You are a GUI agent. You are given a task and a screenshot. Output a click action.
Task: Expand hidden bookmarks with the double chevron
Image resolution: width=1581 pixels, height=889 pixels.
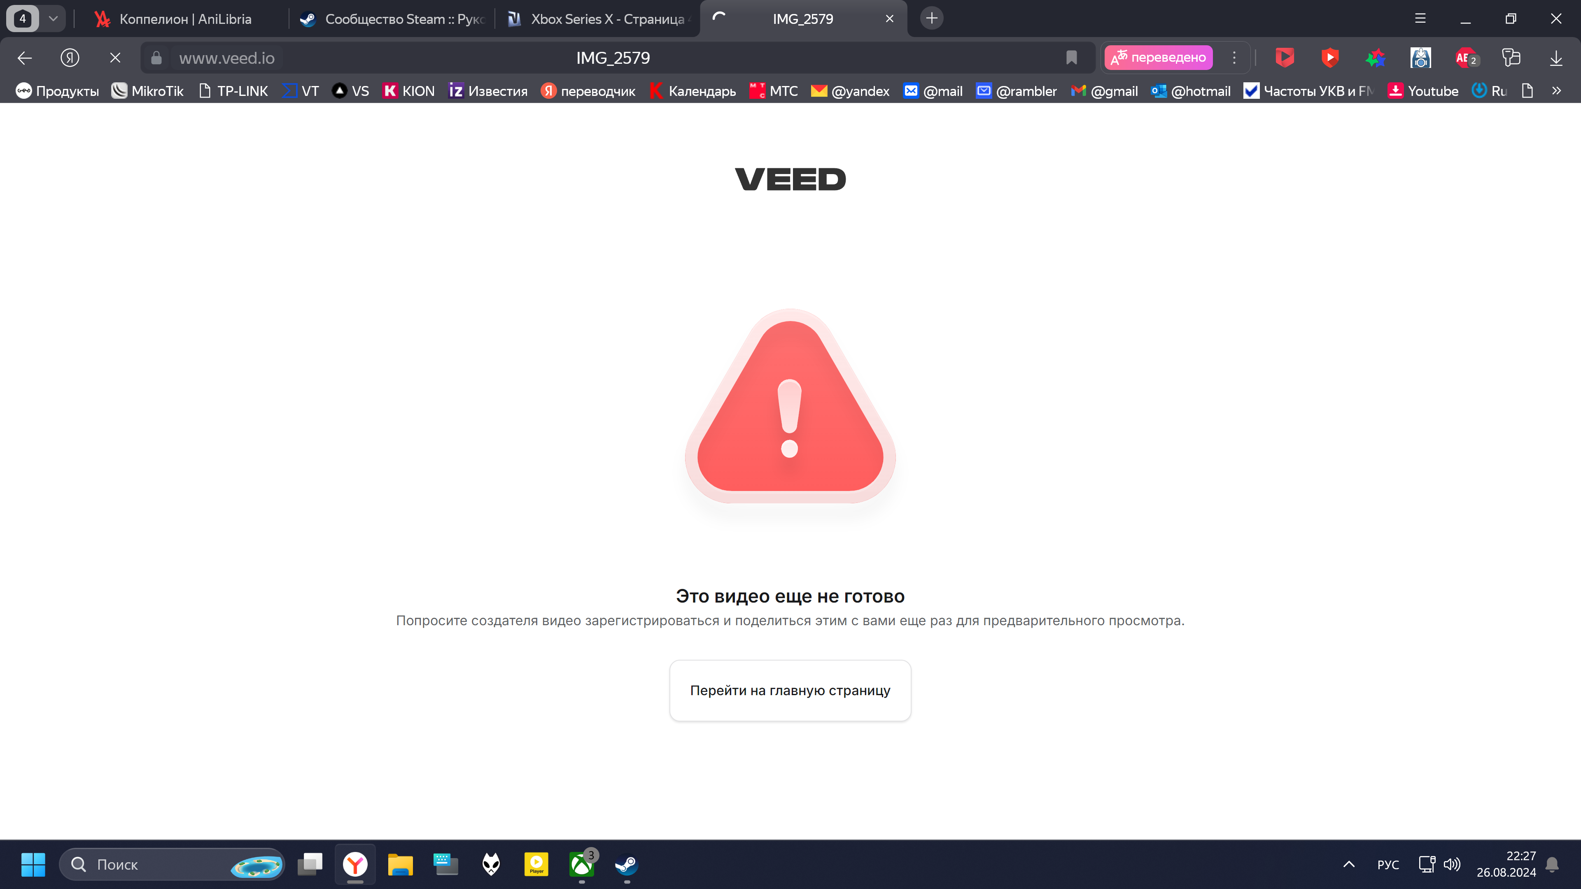[x=1556, y=91]
